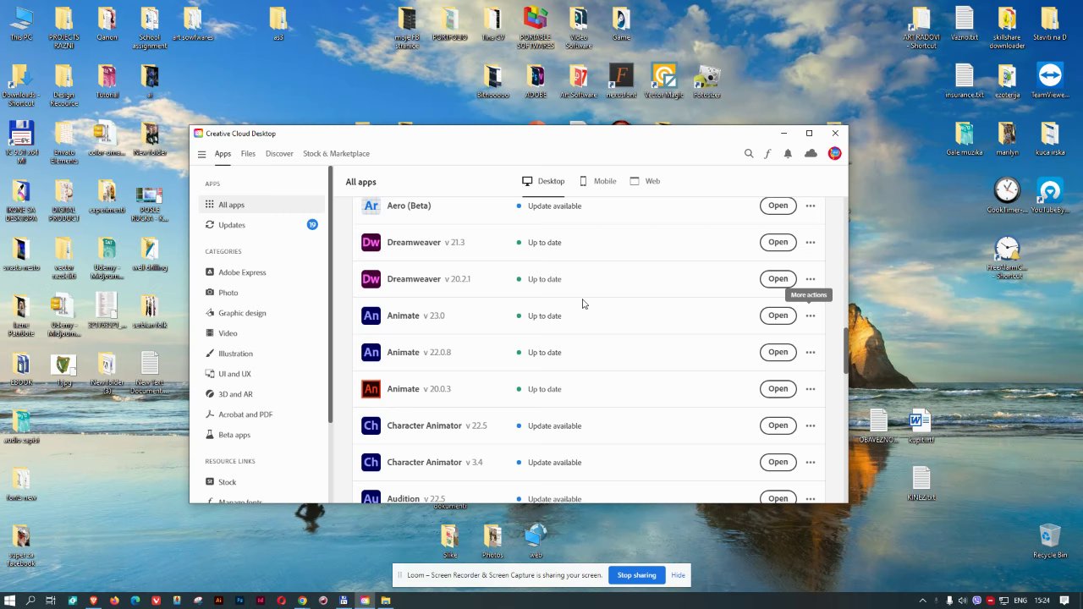Viewport: 1083px width, 609px height.
Task: Open Character Animator v 22.5
Action: [x=778, y=425]
